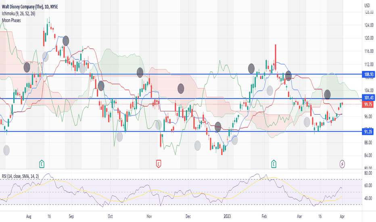Image resolution: width=376 pixels, height=222 pixels.
Task: Click the 120.00 price axis value
Action: (369, 38)
